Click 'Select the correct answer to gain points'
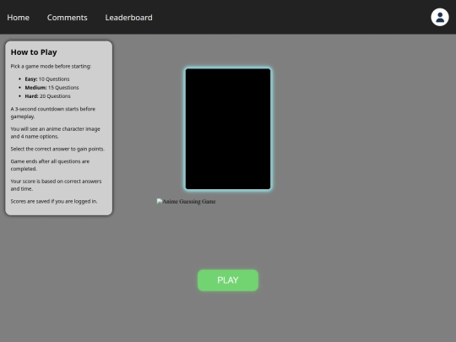The width and height of the screenshot is (456, 342). pyautogui.click(x=57, y=149)
